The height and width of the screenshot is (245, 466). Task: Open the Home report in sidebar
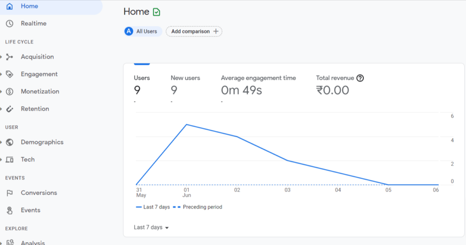[51, 6]
